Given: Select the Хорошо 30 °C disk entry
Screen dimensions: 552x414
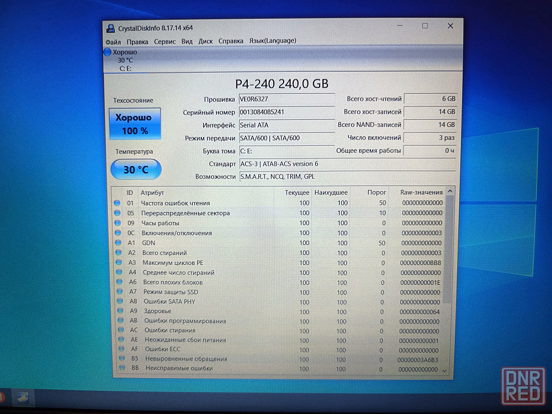Looking at the screenshot, I should pyautogui.click(x=125, y=60).
